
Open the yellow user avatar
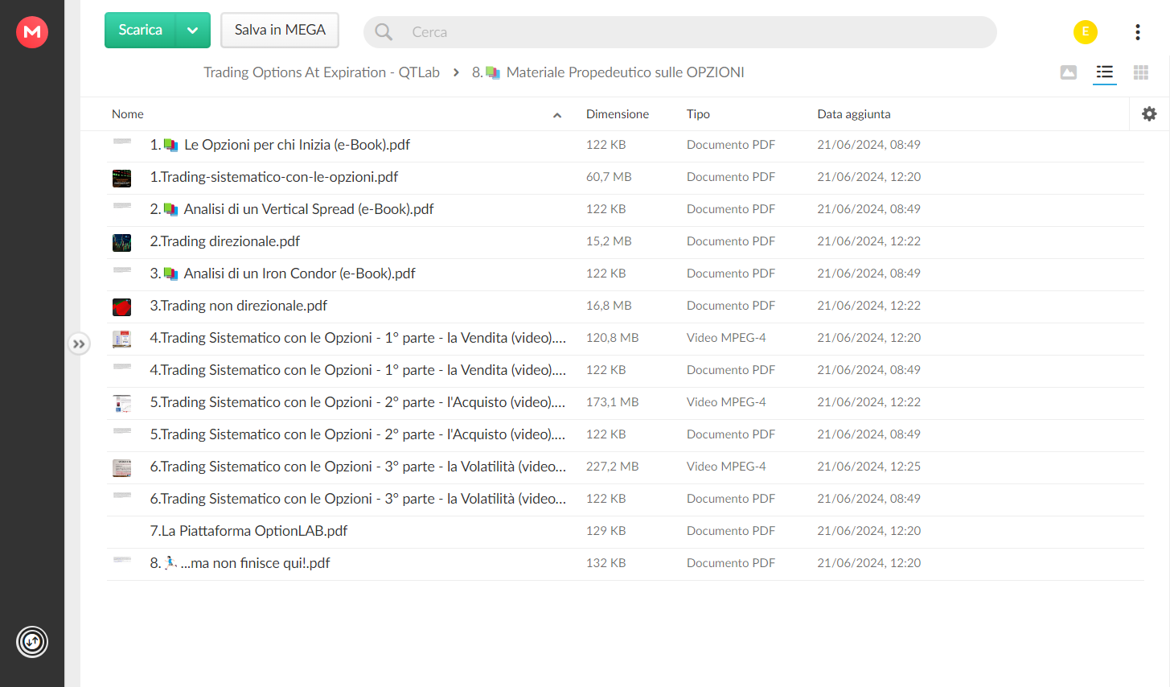(x=1086, y=32)
